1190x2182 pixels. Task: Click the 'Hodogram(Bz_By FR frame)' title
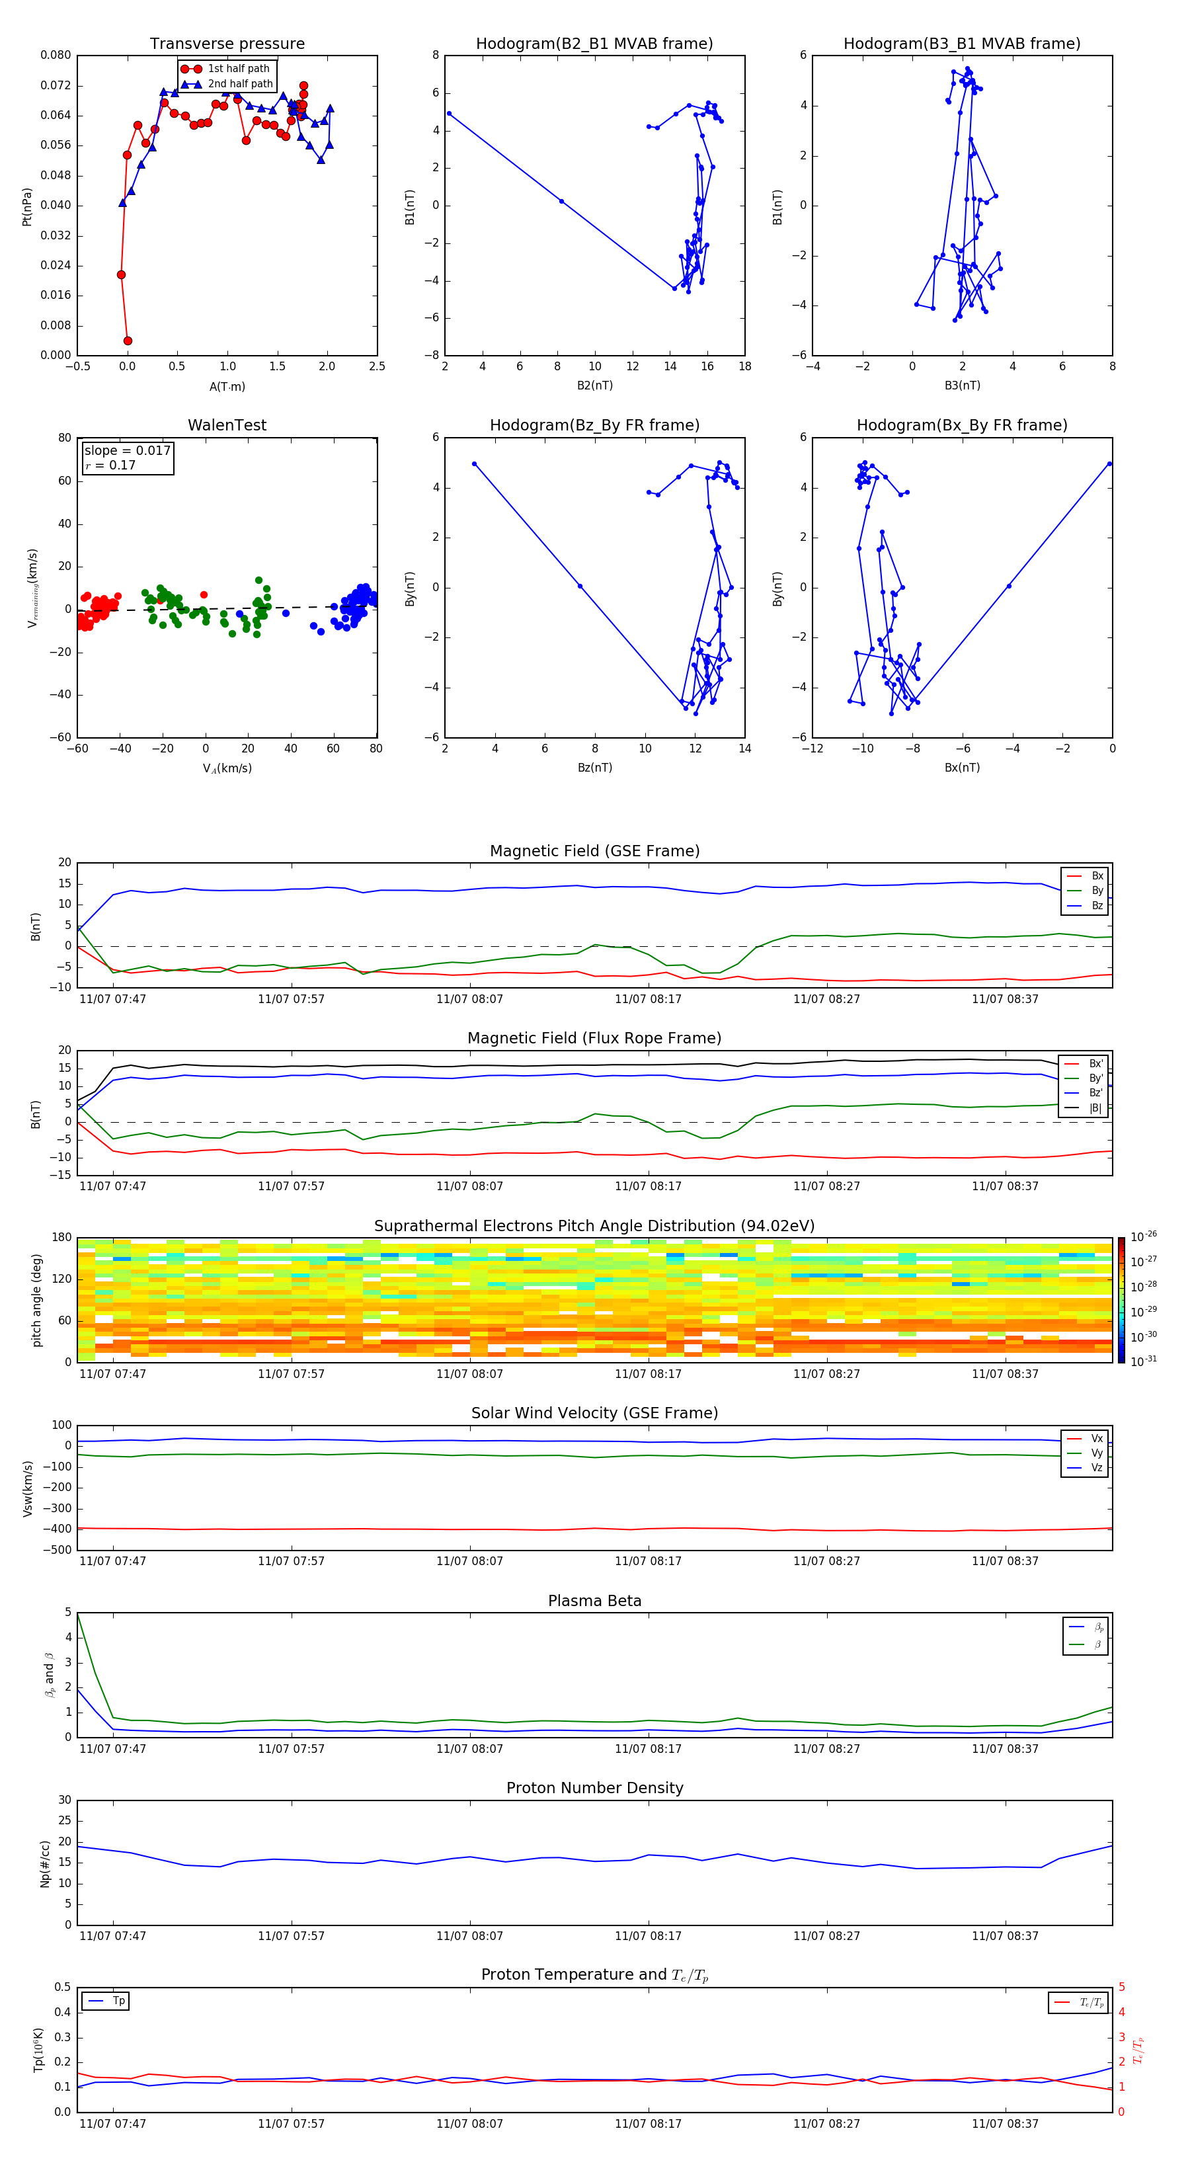click(x=594, y=425)
